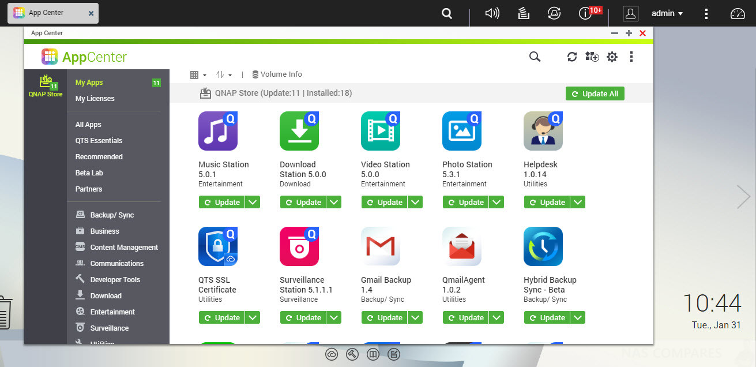756x367 pixels.
Task: Expand Music Station update options arrow
Action: [253, 202]
